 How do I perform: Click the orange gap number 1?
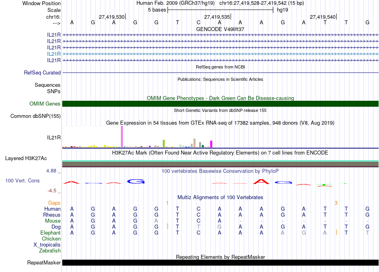pyautogui.click(x=167, y=203)
